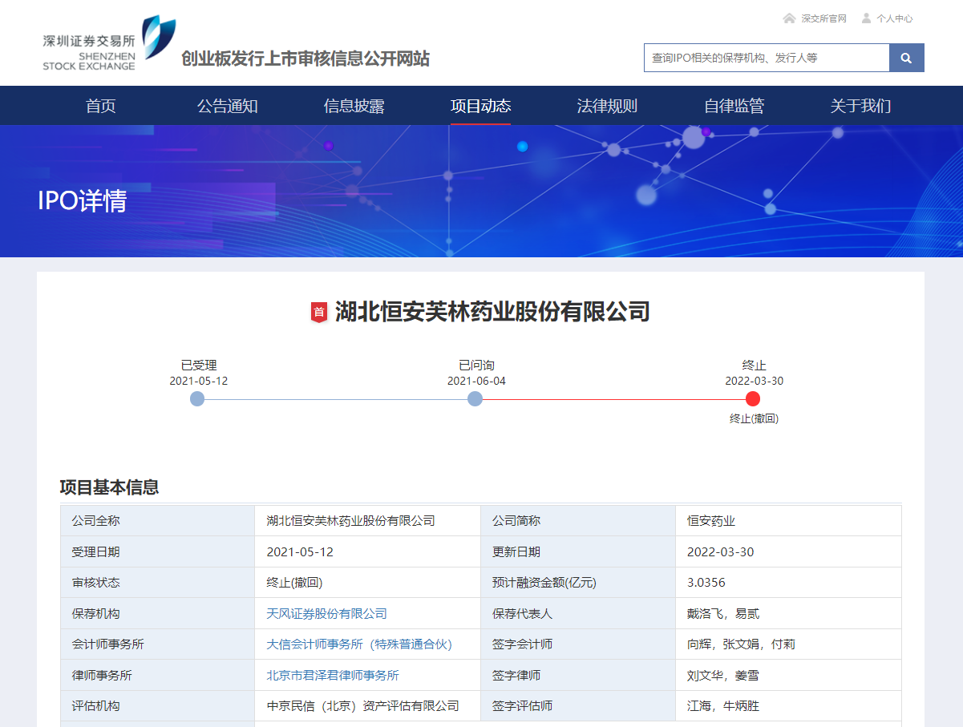Click the 公司简称 label cell
Viewport: 963px width, 727px height.
pyautogui.click(x=578, y=521)
